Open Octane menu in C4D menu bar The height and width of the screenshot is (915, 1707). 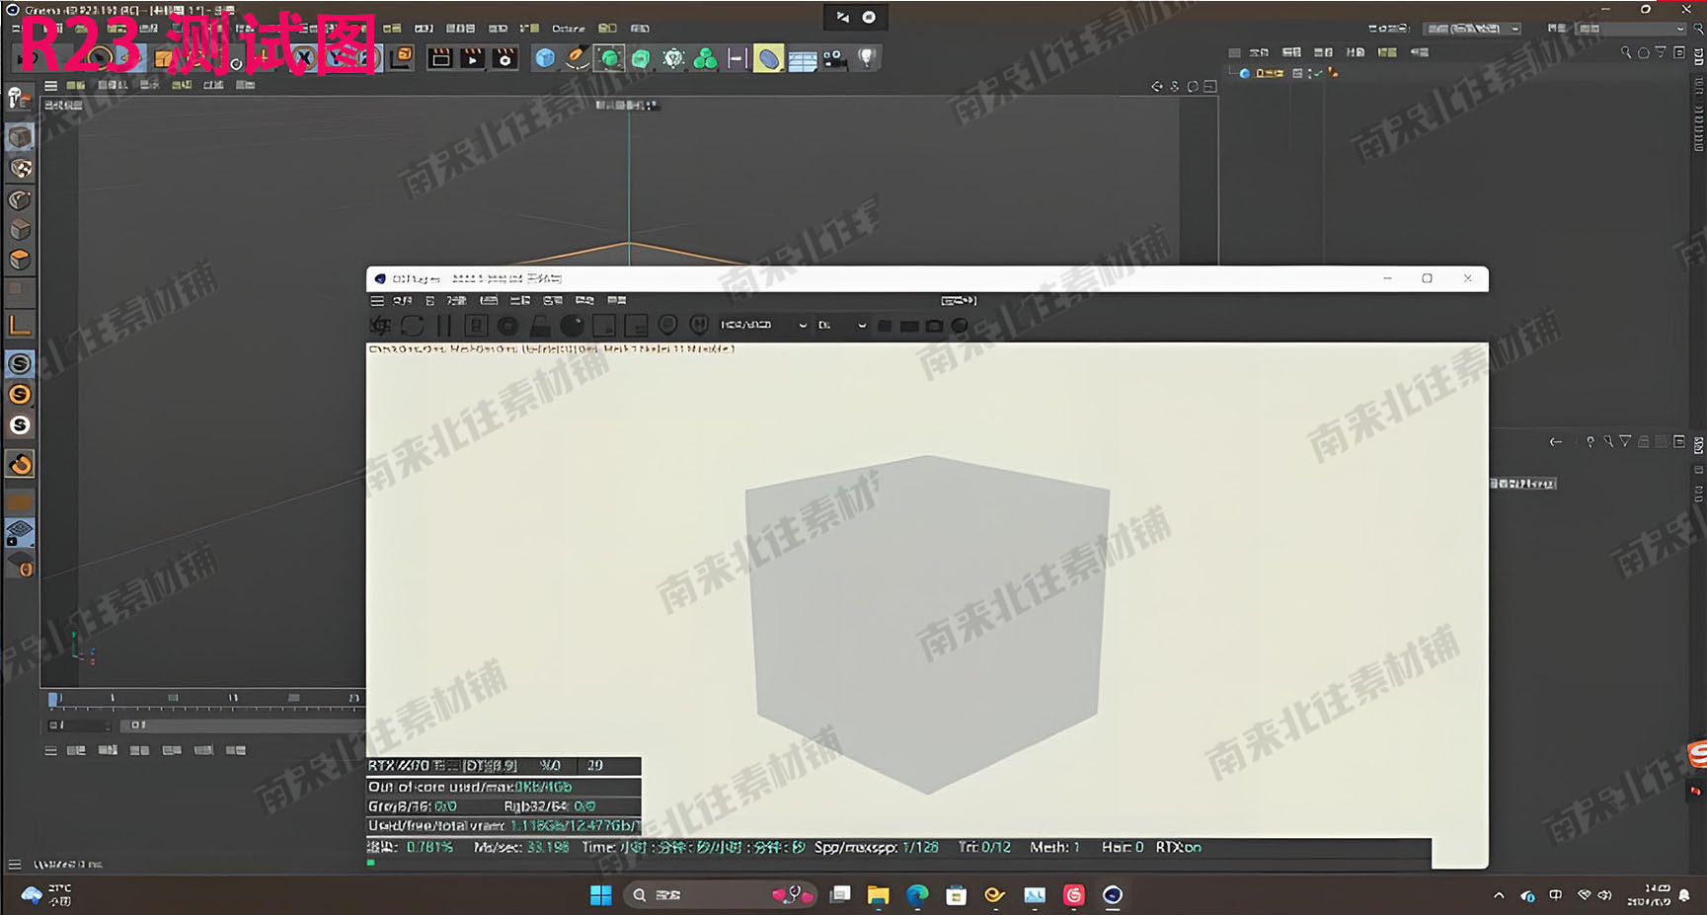[x=568, y=29]
